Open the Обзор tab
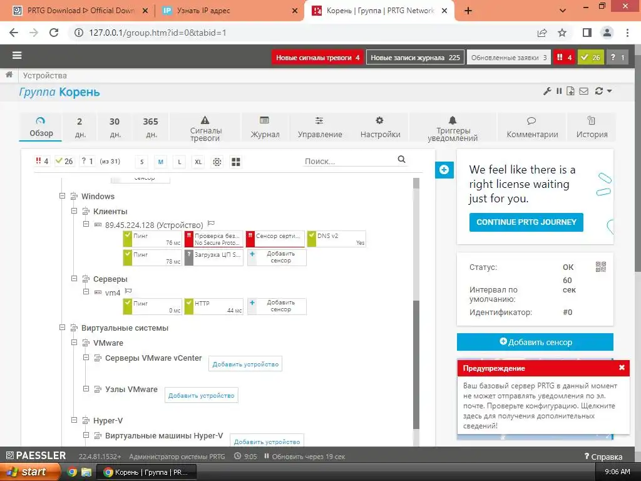The height and width of the screenshot is (481, 641). (x=41, y=127)
